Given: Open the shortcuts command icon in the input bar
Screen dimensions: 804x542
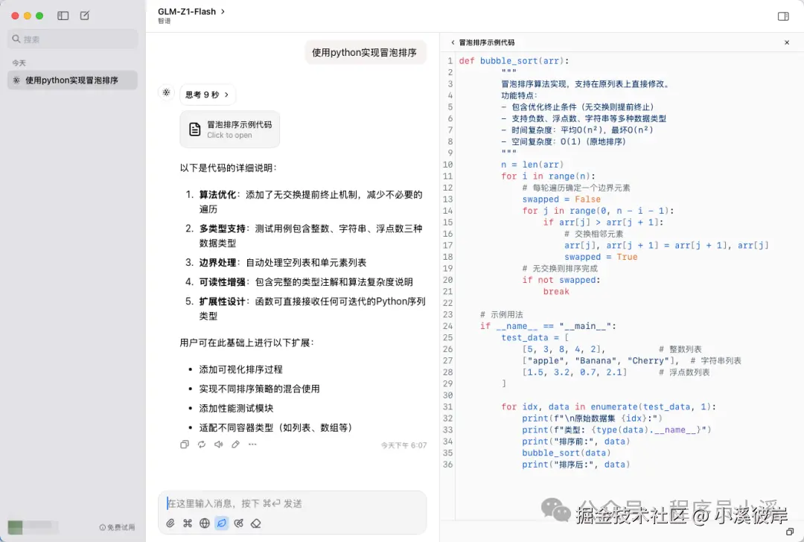Looking at the screenshot, I should point(188,523).
